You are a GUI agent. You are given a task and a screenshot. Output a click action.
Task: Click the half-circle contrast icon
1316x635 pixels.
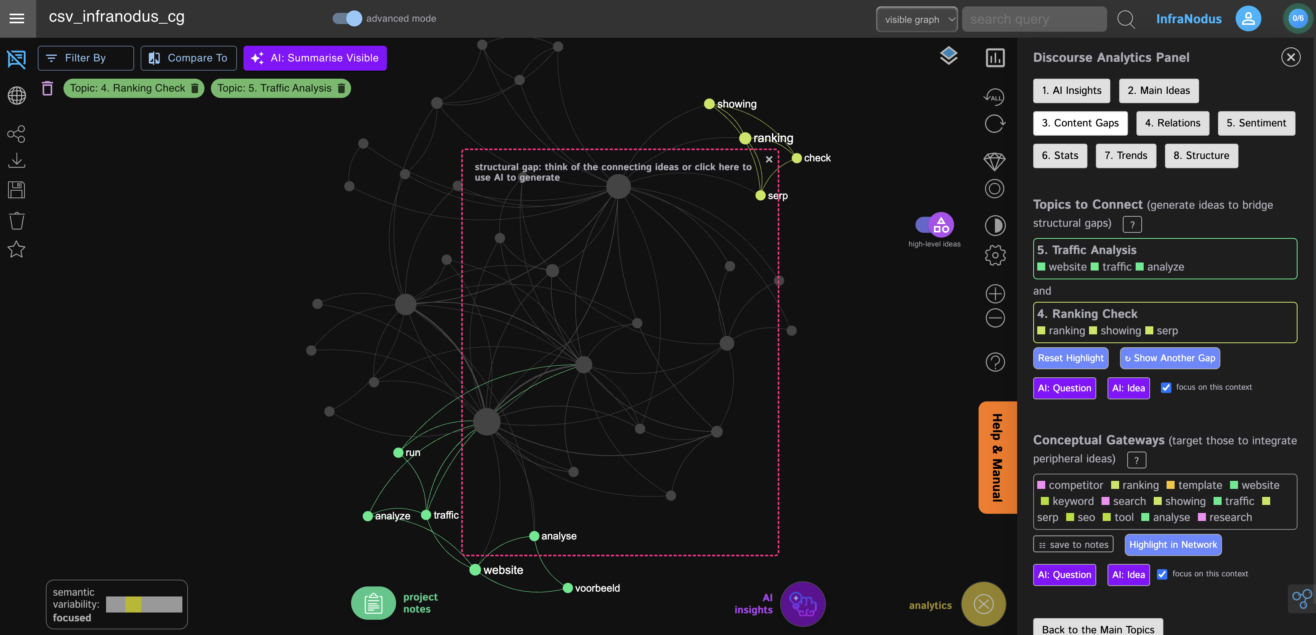point(995,226)
